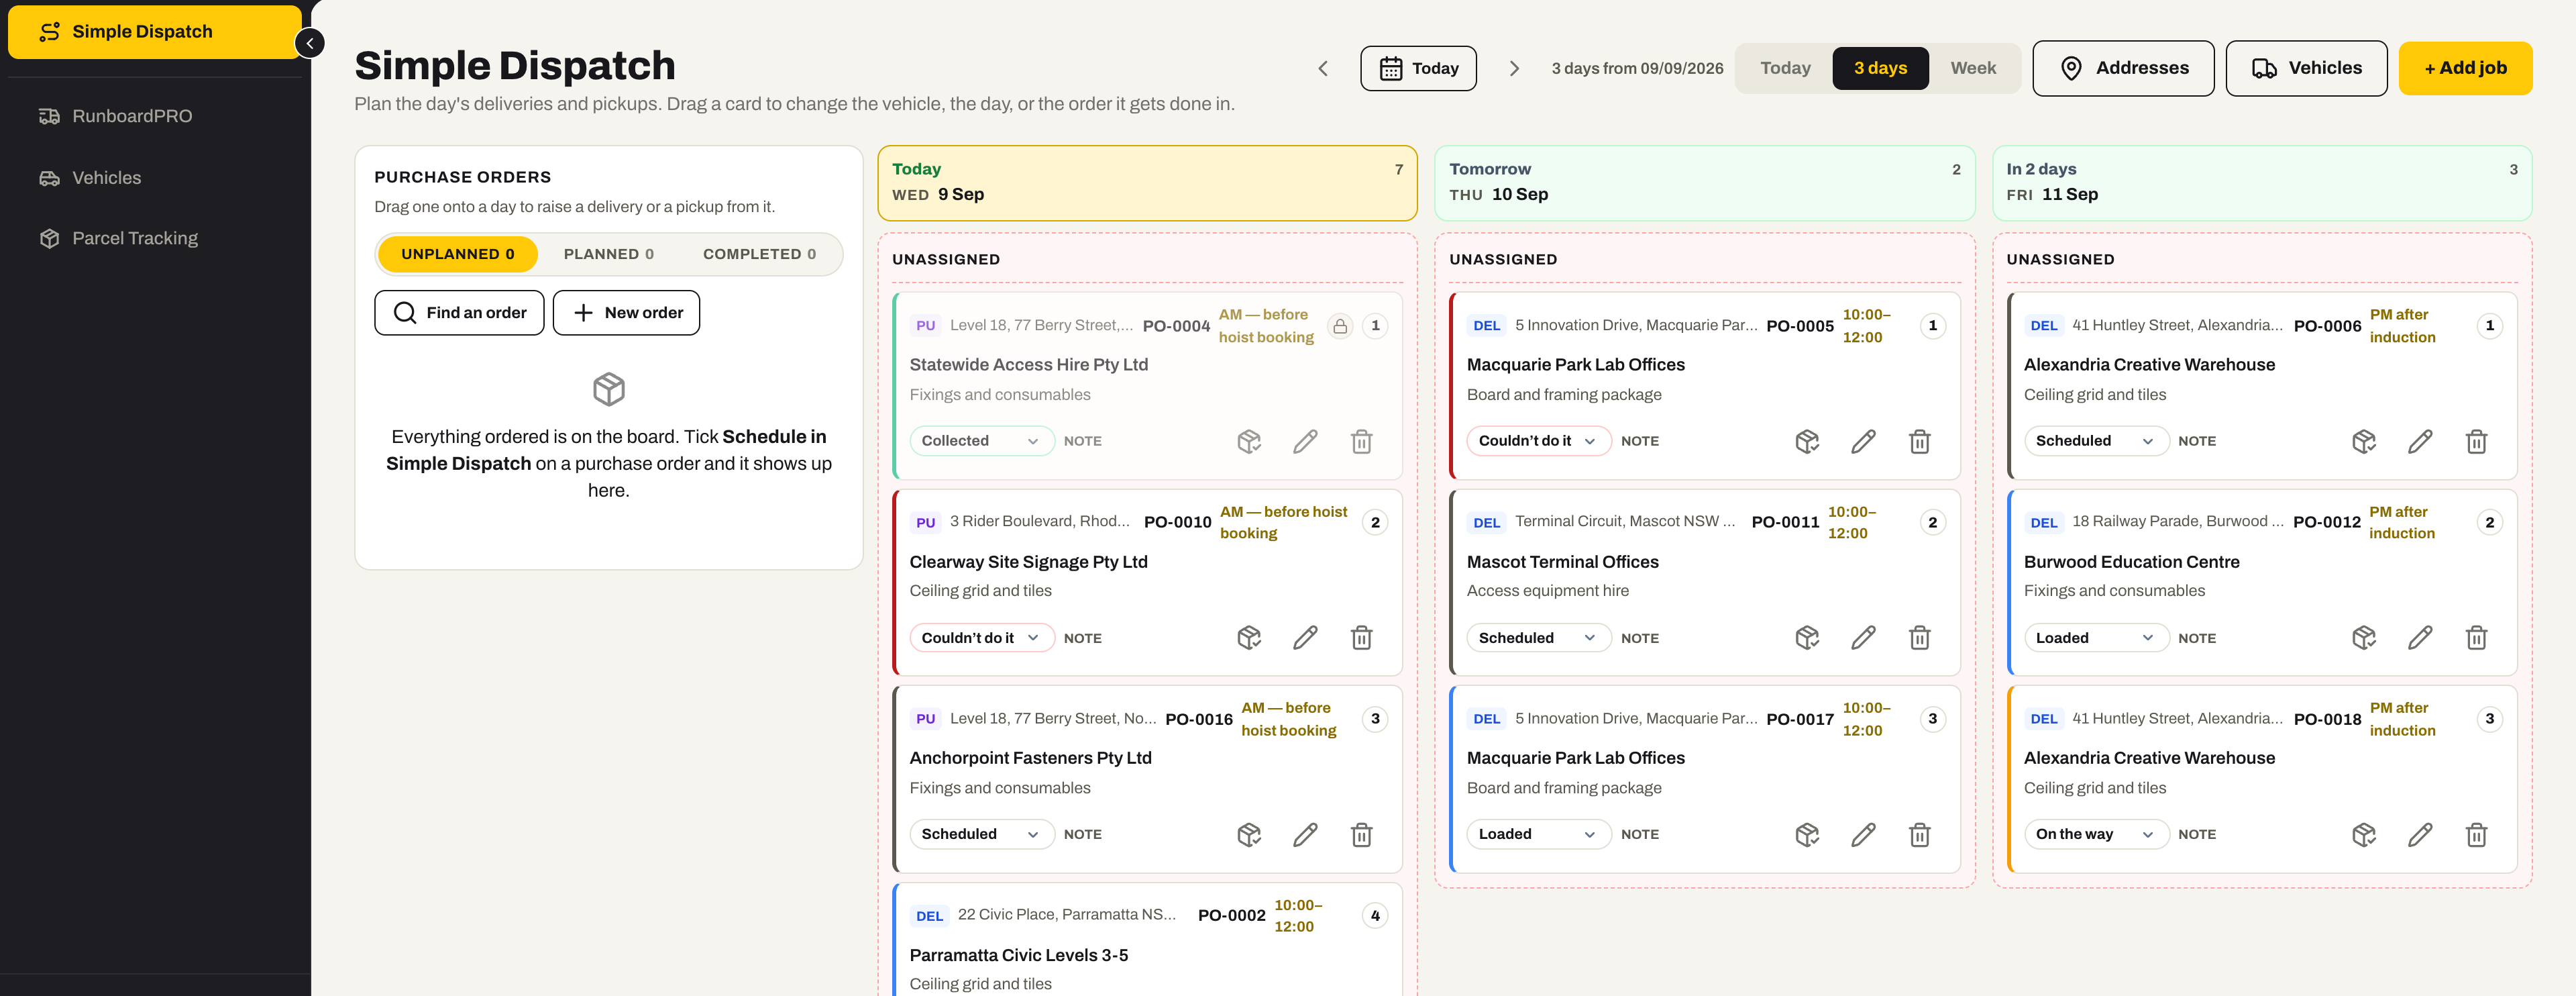Image resolution: width=2576 pixels, height=996 pixels.
Task: Click the package icon on PO-0006 card
Action: 2363,441
